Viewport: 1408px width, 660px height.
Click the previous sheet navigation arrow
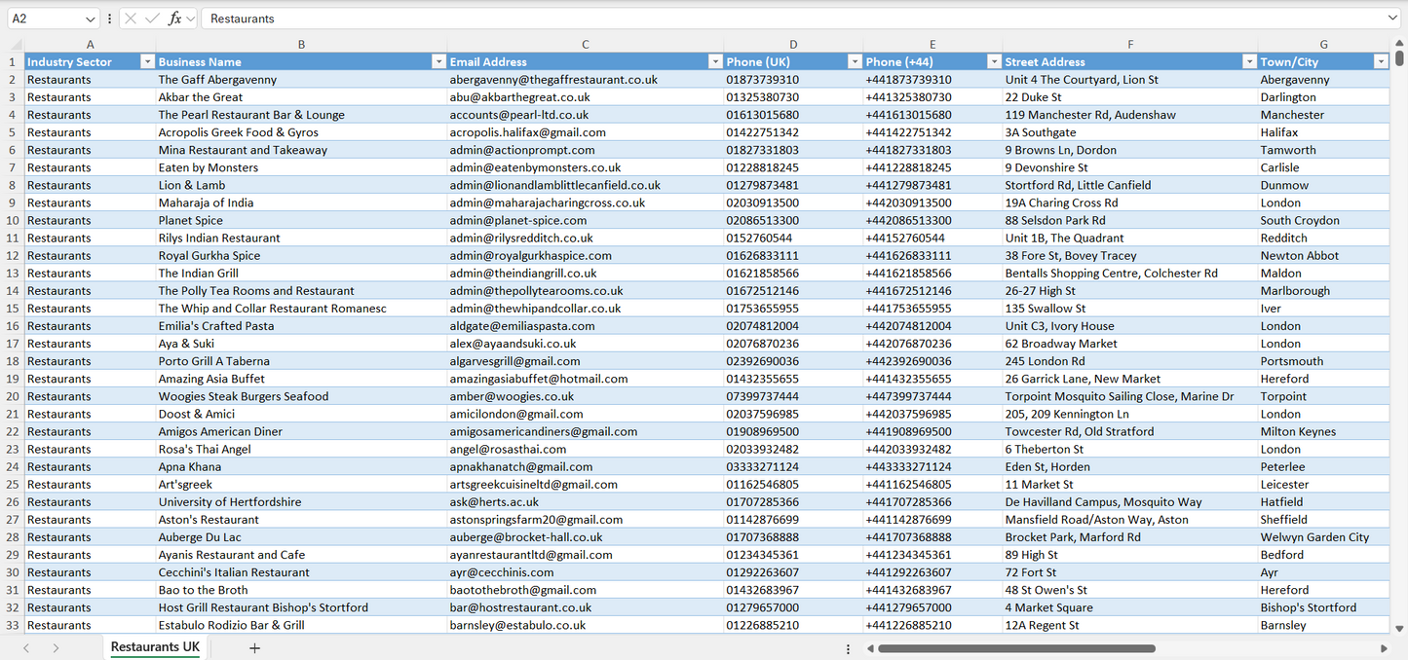26,647
